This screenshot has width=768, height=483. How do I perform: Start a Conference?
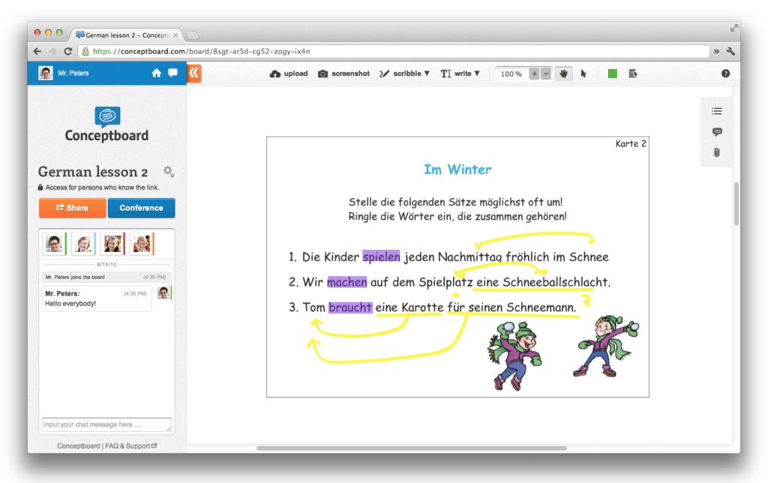pos(141,208)
